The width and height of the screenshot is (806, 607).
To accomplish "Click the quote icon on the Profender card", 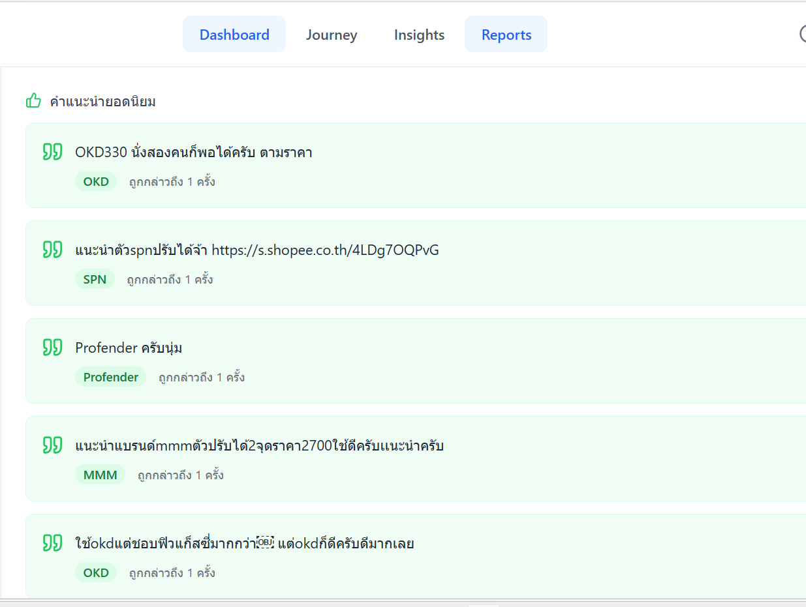I will (x=52, y=348).
